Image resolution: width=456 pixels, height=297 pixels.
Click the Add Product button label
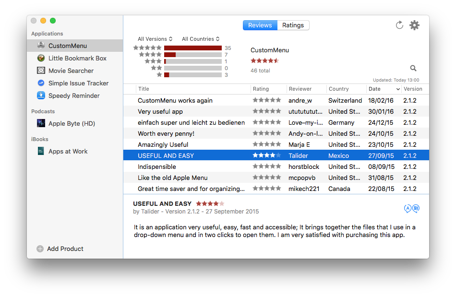65,249
